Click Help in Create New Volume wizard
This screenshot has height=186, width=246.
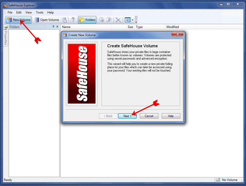point(171,116)
